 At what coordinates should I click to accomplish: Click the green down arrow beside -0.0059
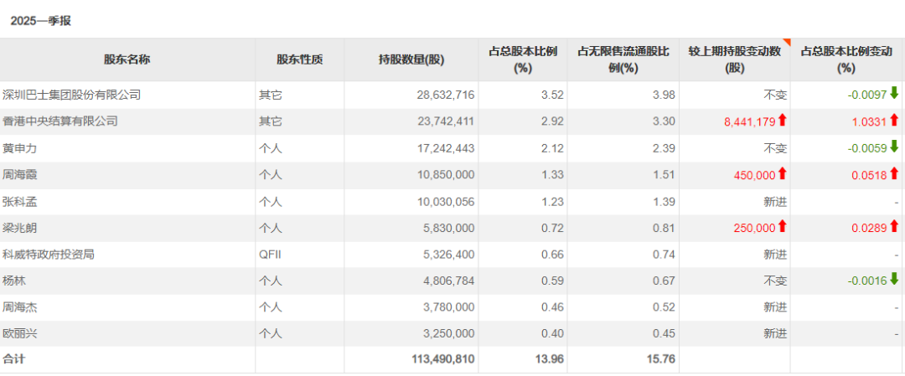(x=894, y=147)
